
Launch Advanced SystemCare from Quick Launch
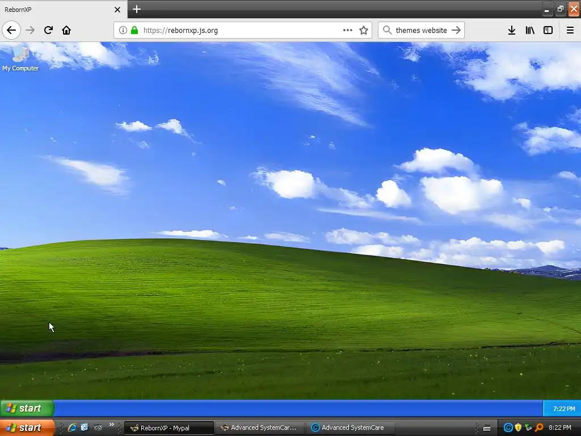pos(85,427)
